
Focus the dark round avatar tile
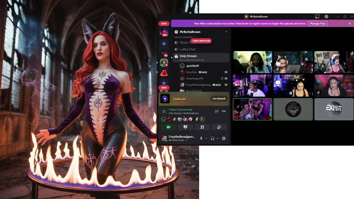pyautogui.click(x=293, y=109)
